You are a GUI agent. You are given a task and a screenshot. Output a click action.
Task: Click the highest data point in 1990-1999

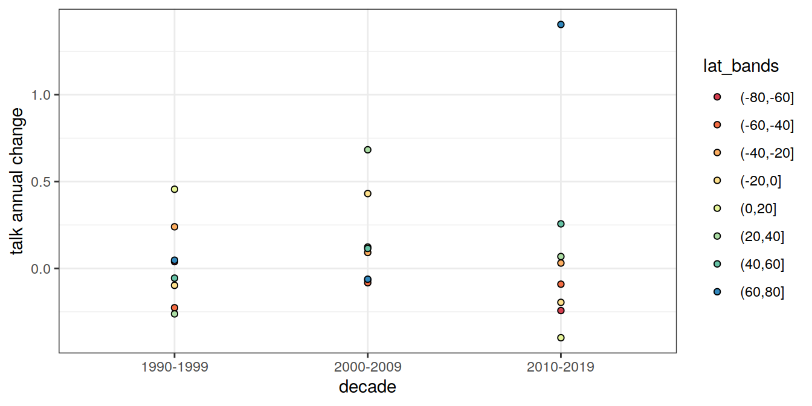tap(175, 189)
